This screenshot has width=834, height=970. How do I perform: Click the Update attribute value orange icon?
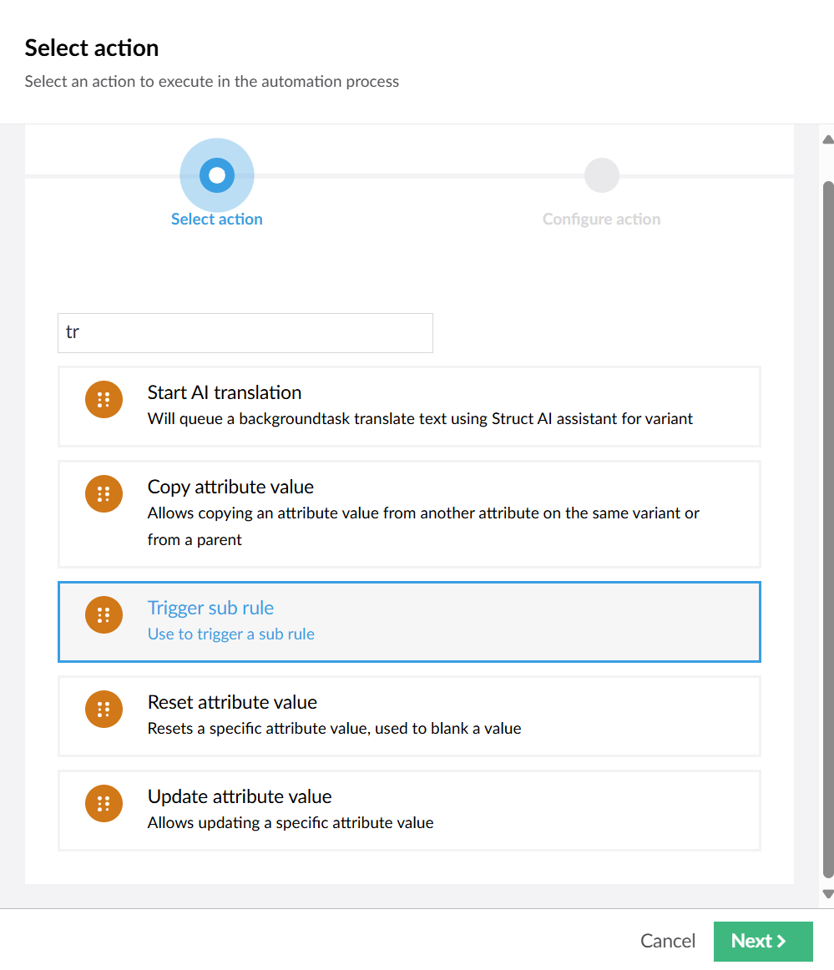(104, 804)
